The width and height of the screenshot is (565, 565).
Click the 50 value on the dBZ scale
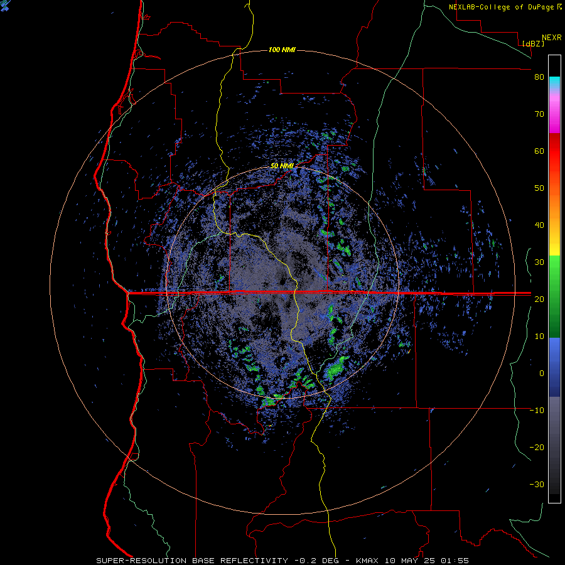pyautogui.click(x=539, y=188)
